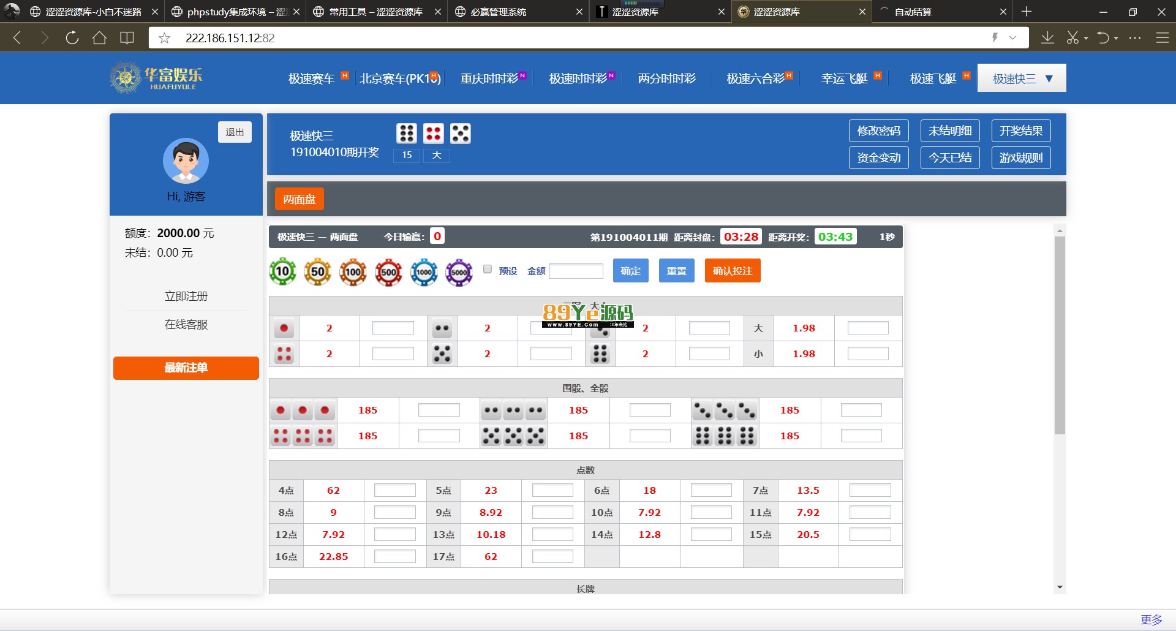1176x631 pixels.
Task: Select the 500 betting chip
Action: click(x=388, y=271)
